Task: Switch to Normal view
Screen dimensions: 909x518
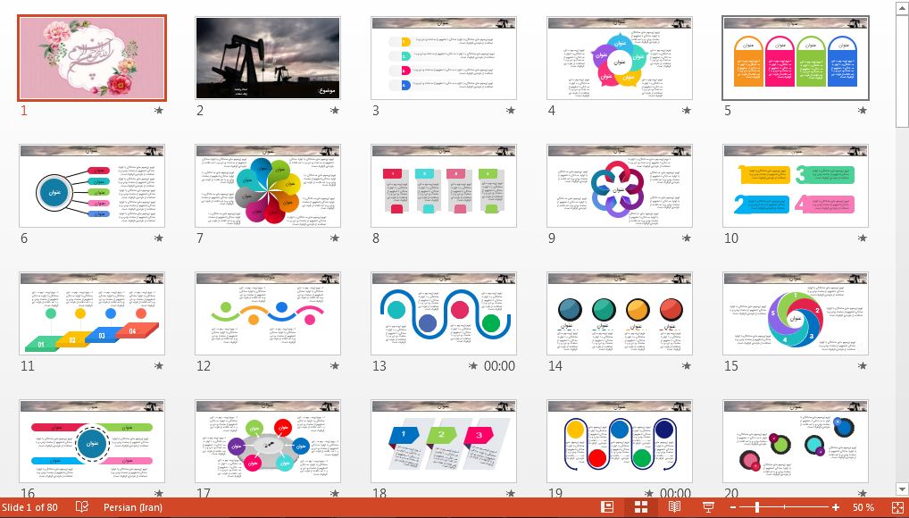Action: (607, 507)
